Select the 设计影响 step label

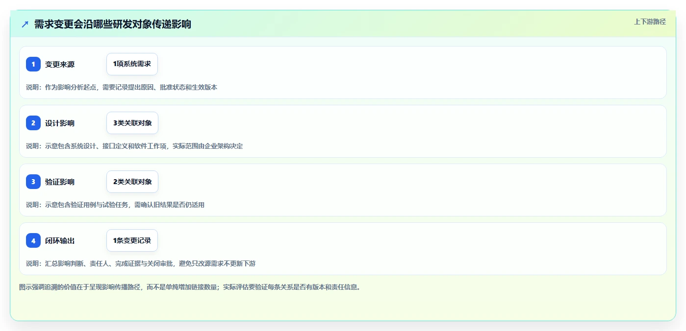point(60,123)
